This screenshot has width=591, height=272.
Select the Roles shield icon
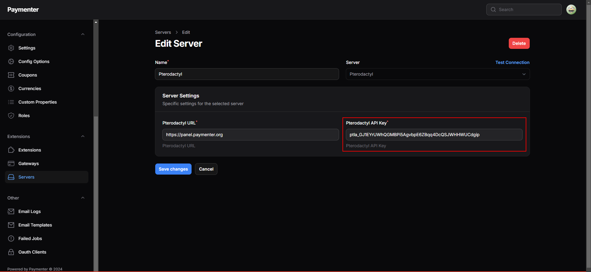tap(11, 116)
